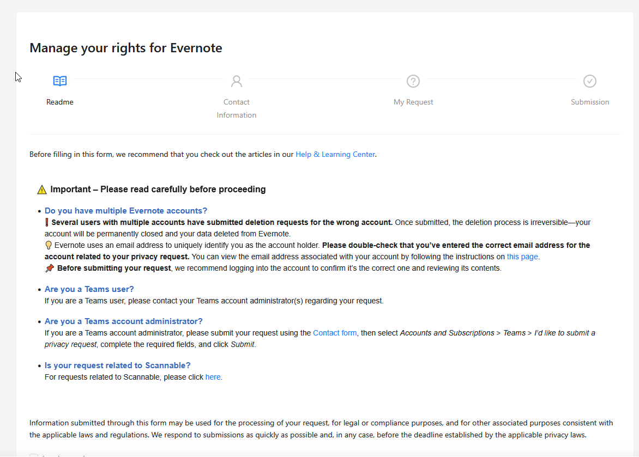639x457 pixels.
Task: Click 'Important – Please read carefully before proceeding' text
Action: (158, 190)
